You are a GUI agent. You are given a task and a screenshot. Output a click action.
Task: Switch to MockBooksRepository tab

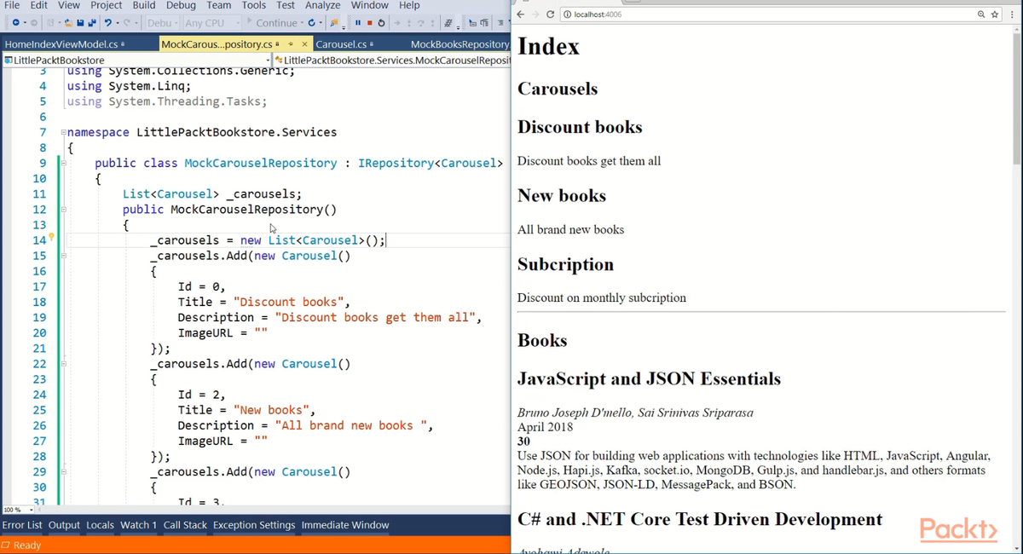coord(459,43)
